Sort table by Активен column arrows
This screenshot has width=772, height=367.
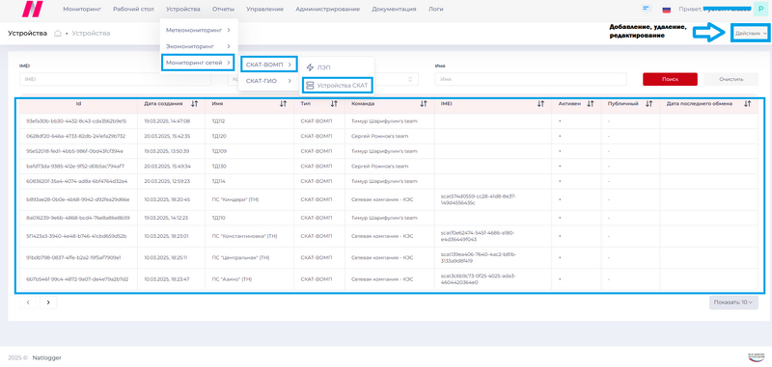pos(591,104)
